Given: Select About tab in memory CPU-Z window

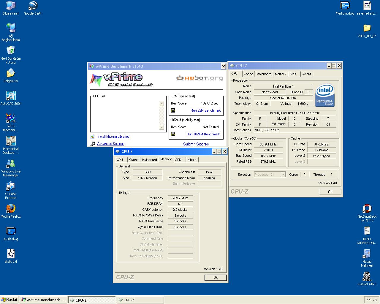Looking at the screenshot, I should point(192,160).
